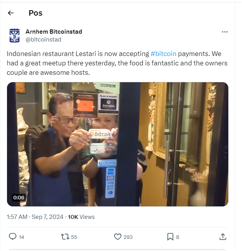This screenshot has width=242, height=251.
Task: Click the 8 bookmarks count
Action: [x=178, y=237]
